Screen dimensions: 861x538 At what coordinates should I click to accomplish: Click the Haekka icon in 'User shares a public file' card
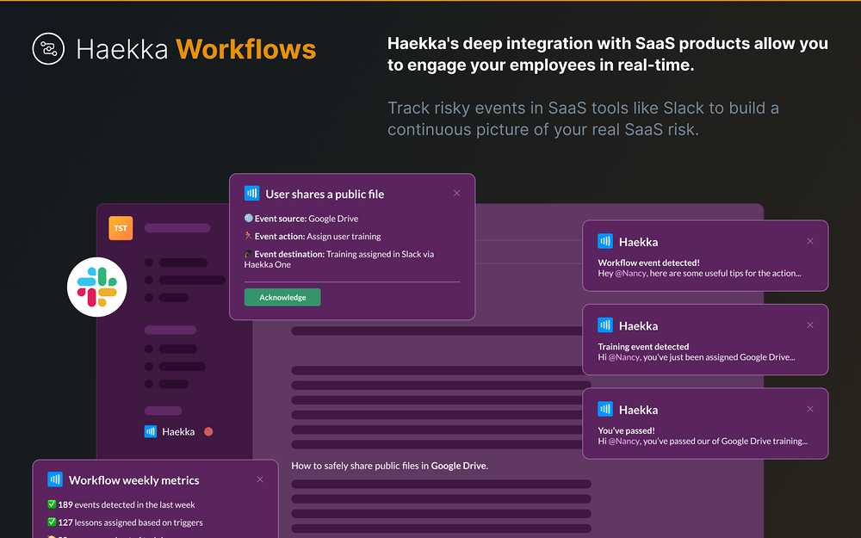click(x=252, y=193)
